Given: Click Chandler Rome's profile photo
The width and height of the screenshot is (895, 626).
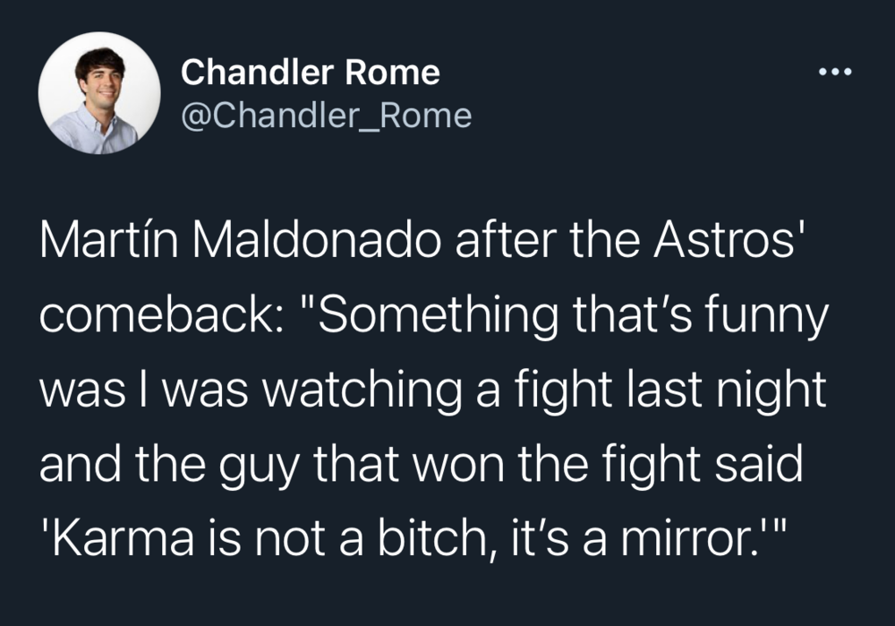Looking at the screenshot, I should tap(99, 93).
